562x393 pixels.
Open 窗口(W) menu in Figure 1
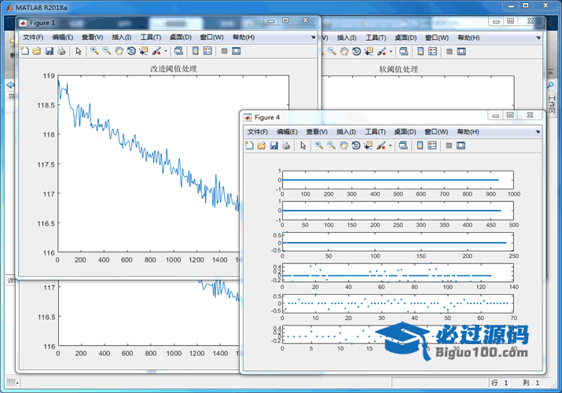pyautogui.click(x=211, y=37)
